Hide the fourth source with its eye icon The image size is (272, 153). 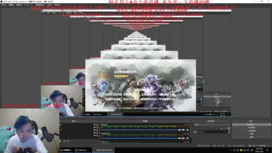(95, 133)
